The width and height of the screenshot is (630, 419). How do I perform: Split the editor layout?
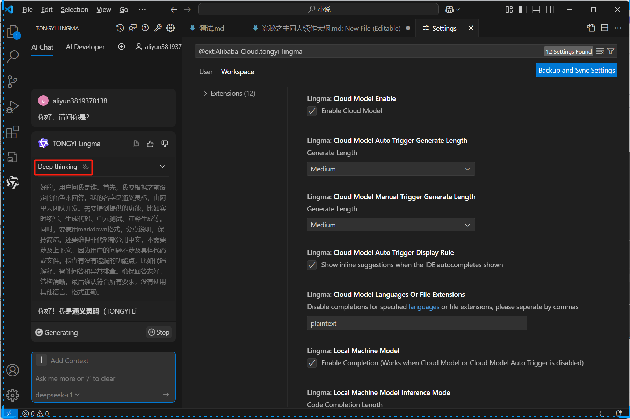coord(605,28)
